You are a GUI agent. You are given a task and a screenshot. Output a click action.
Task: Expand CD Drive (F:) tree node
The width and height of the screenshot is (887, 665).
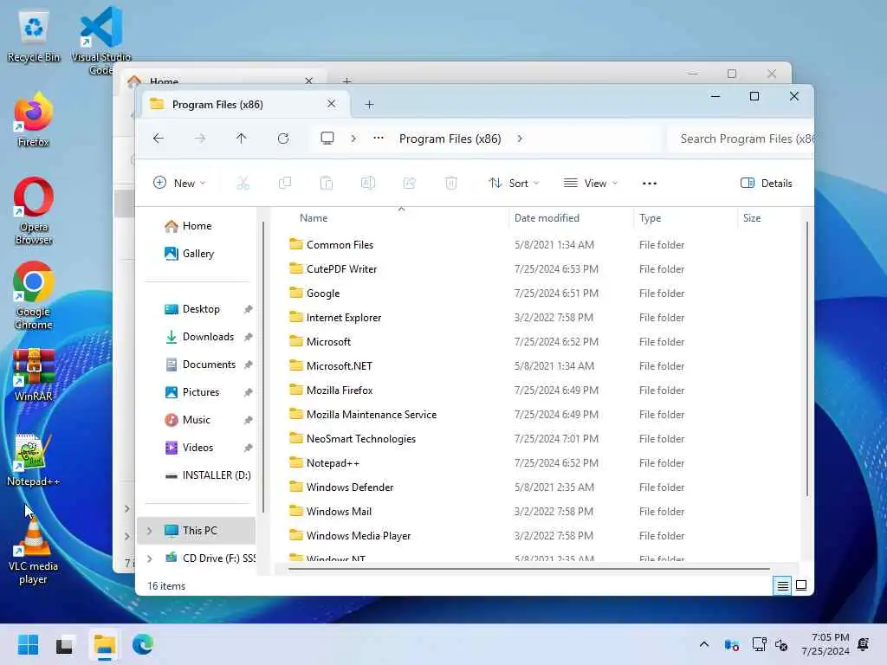(x=149, y=558)
